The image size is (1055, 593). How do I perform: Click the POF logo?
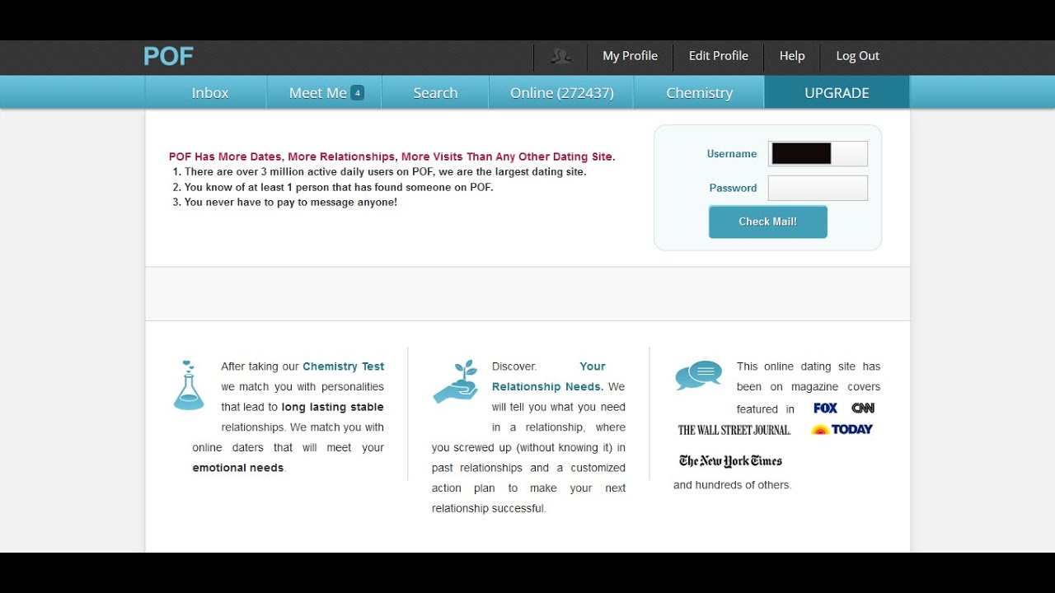click(168, 56)
